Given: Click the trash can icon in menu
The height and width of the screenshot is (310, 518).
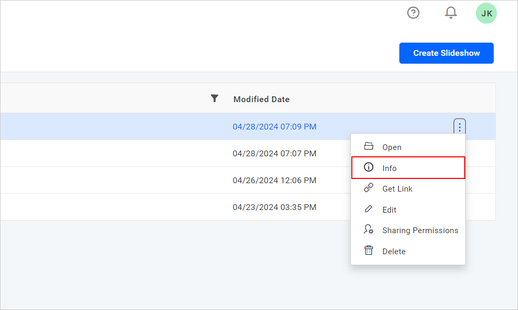Looking at the screenshot, I should (x=369, y=251).
